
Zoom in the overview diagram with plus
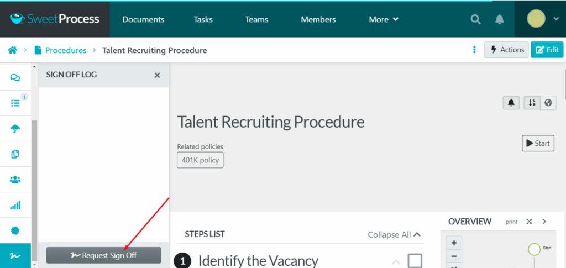(454, 243)
